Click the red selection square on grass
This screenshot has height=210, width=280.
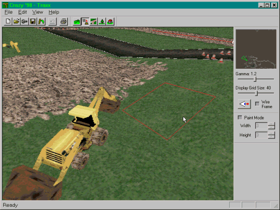pyautogui.click(x=168, y=111)
